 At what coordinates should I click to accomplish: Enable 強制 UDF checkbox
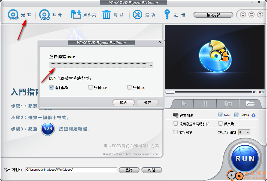[90, 88]
